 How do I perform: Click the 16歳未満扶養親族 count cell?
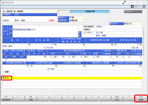(107, 58)
